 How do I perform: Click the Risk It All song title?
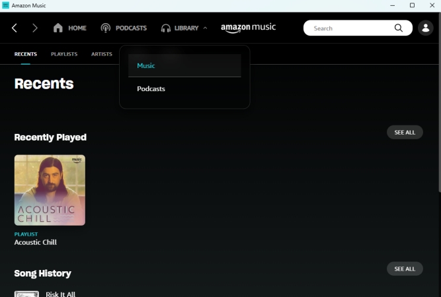[60, 294]
